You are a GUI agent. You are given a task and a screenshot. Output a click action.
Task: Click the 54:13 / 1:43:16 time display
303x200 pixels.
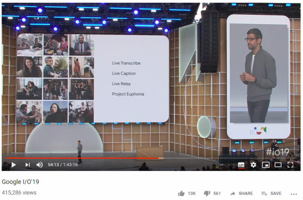click(x=63, y=165)
